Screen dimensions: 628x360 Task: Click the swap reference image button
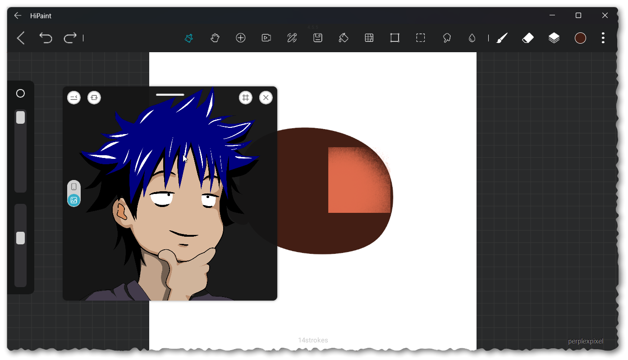pyautogui.click(x=94, y=97)
